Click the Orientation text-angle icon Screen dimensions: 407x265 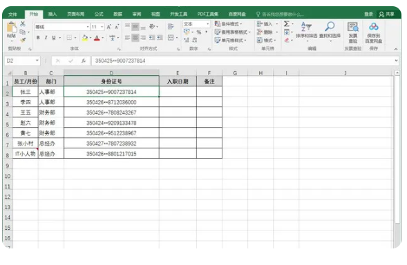coord(152,26)
